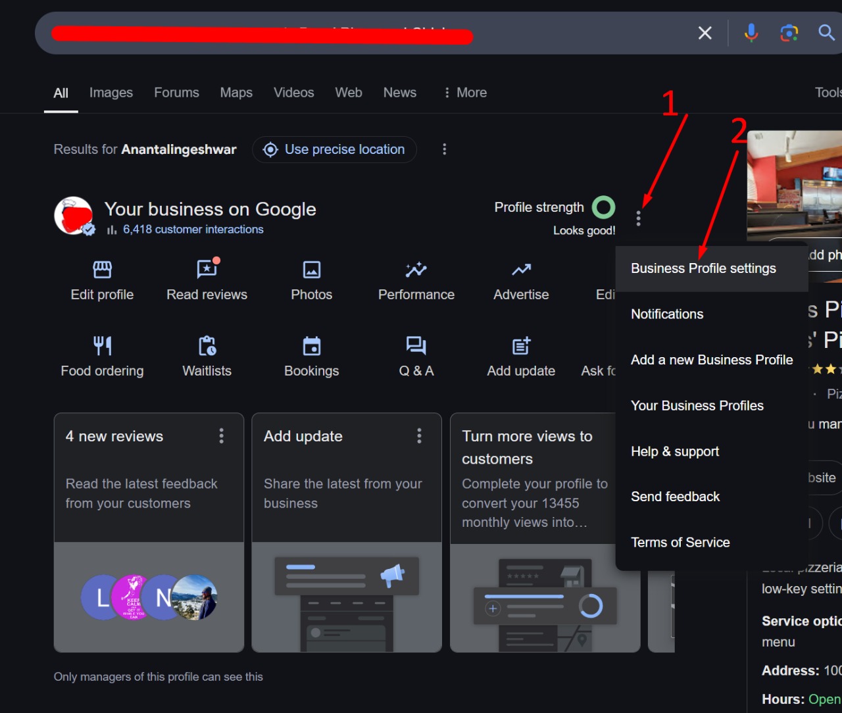
Task: Open three-dot menu beside Use precise location
Action: [x=445, y=149]
